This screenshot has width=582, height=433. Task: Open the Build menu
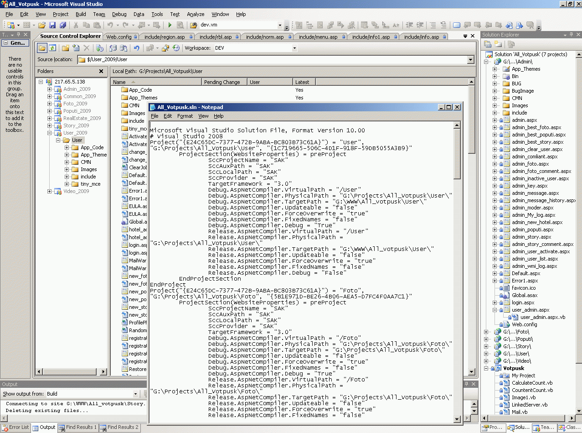[81, 14]
